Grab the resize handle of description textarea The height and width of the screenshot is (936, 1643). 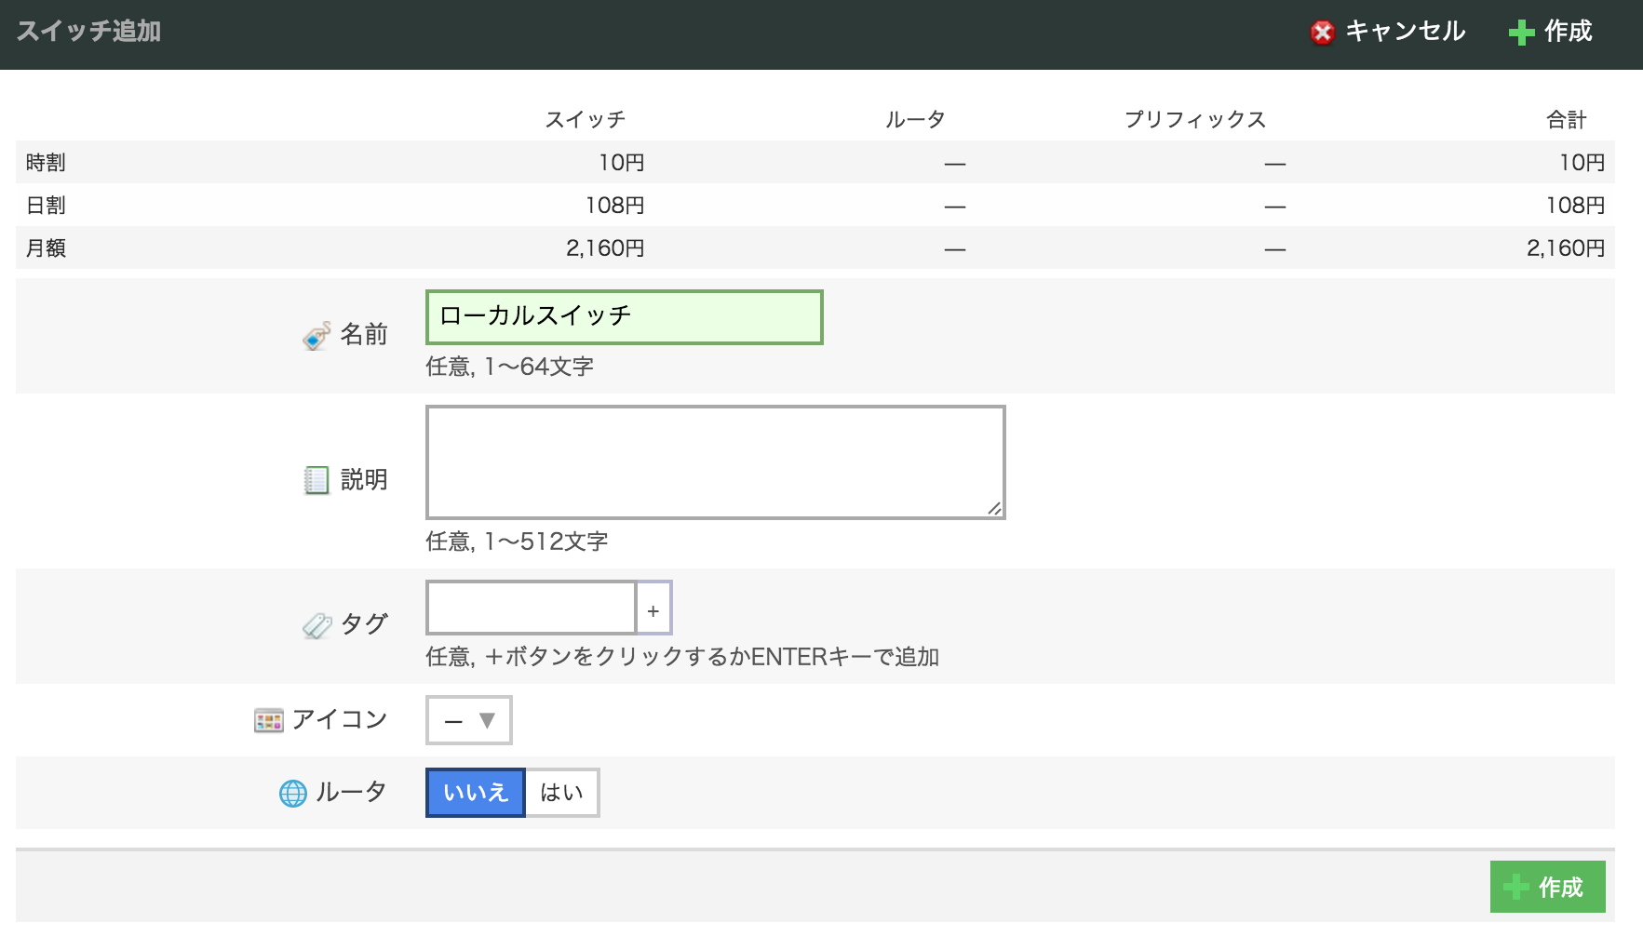[x=994, y=508]
